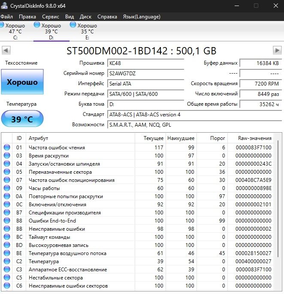Open the Язык(Language) menu
The width and height of the screenshot is (284, 294).
point(142,17)
